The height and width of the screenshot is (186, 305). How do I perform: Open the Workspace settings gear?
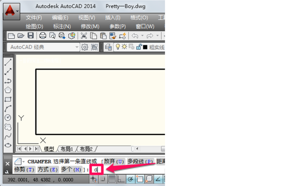pyautogui.click(x=85, y=47)
